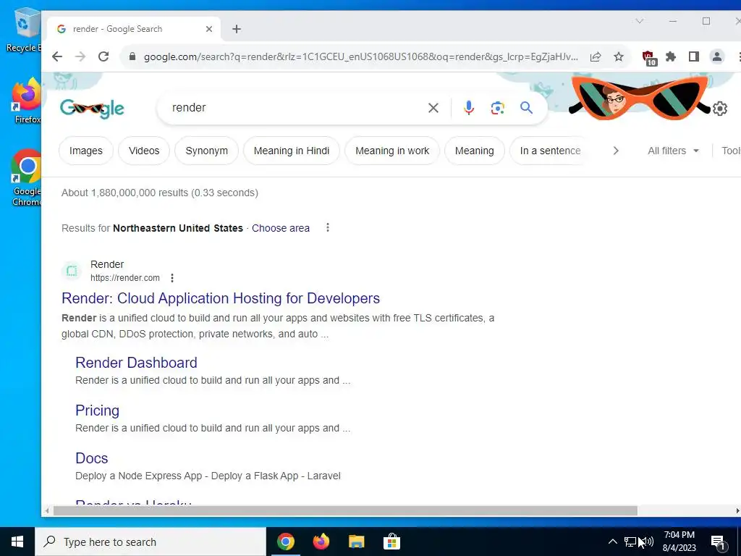This screenshot has width=741, height=556.
Task: Open options beside render.com result URL
Action: click(172, 278)
